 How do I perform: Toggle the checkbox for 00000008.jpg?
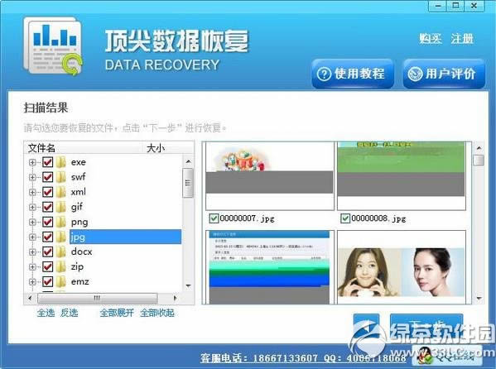(x=345, y=218)
